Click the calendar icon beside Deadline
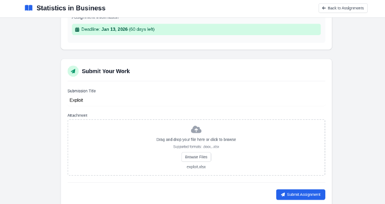 click(77, 29)
